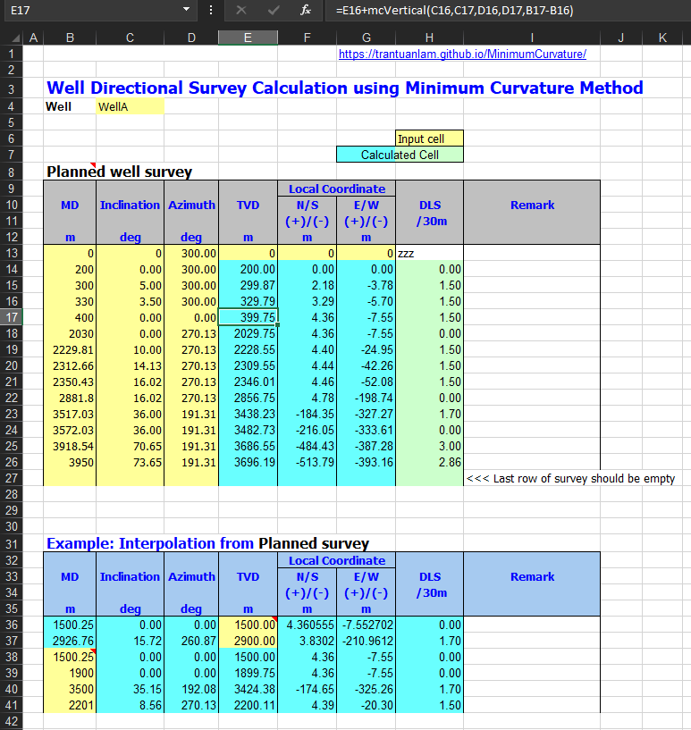This screenshot has width=691, height=730.
Task: Select the row 27 header
Action: click(x=11, y=478)
